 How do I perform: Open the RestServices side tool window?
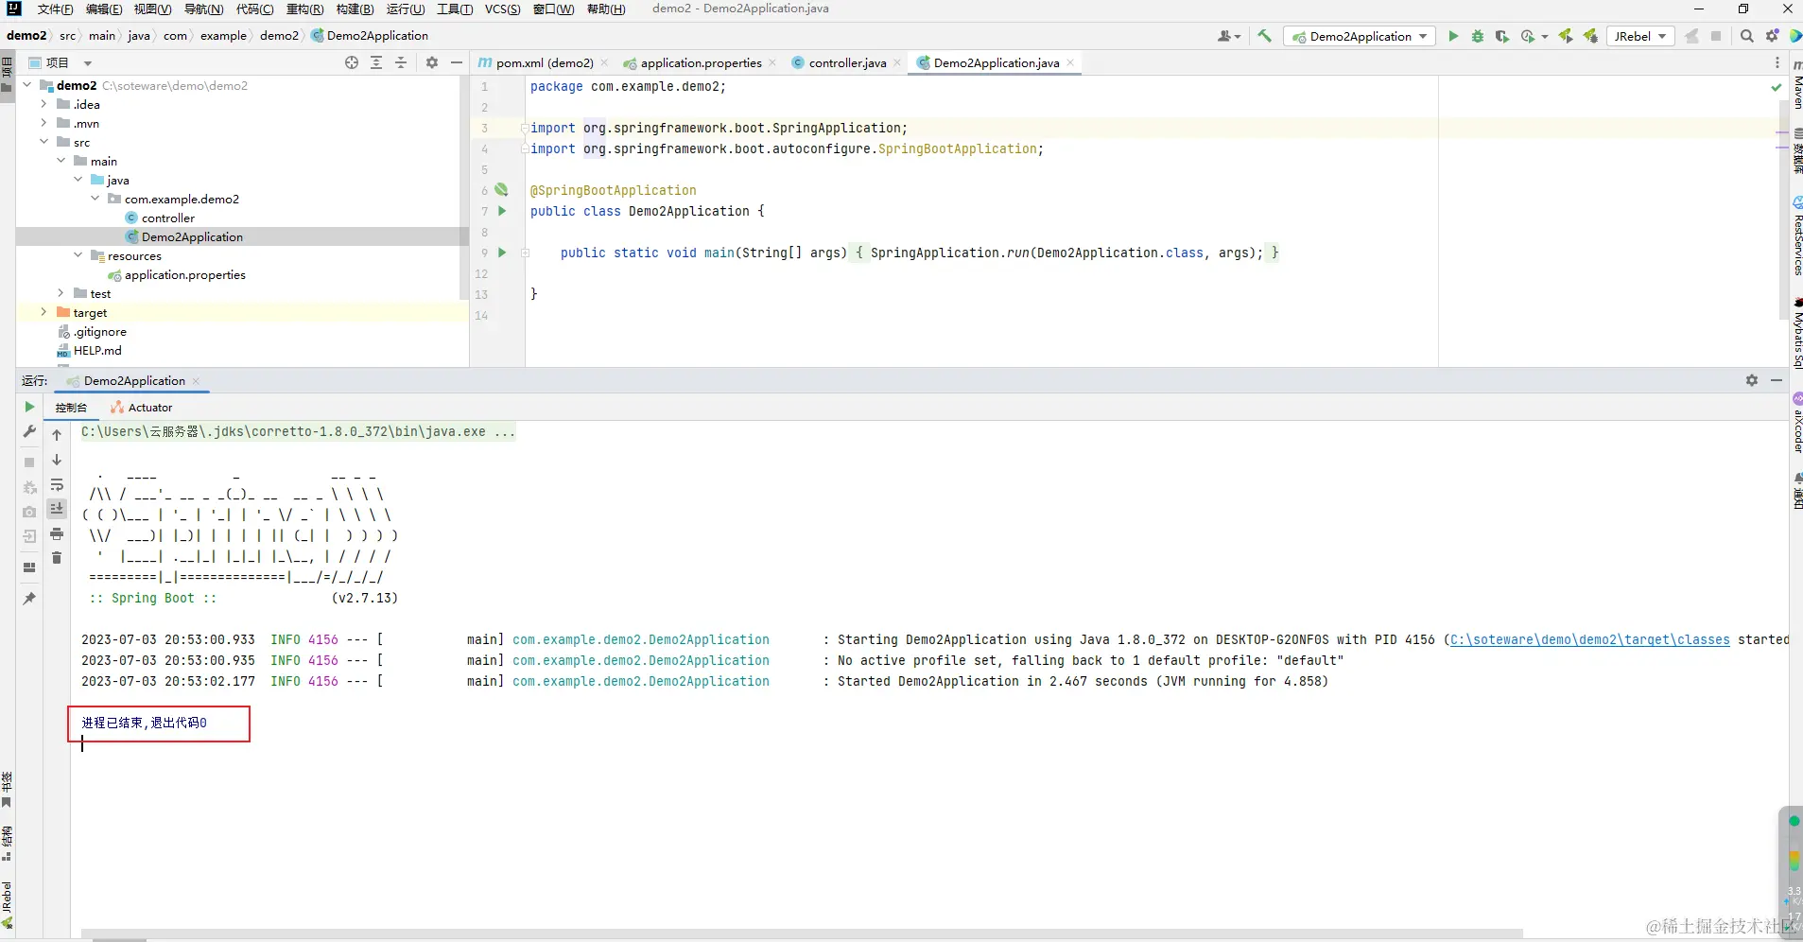pos(1796,236)
